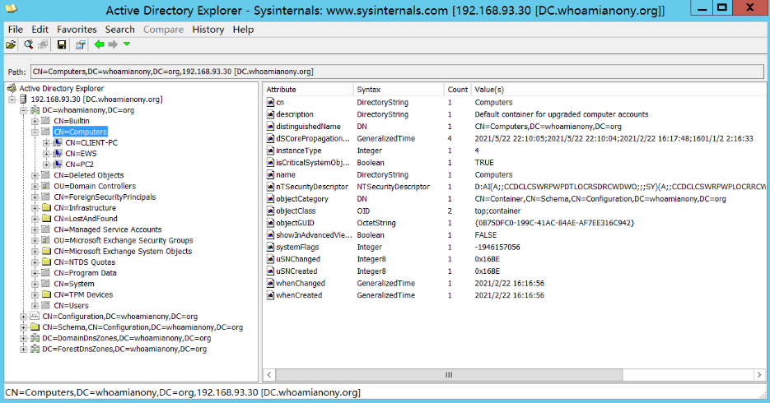Open the History menu
The image size is (770, 403).
(x=208, y=30)
